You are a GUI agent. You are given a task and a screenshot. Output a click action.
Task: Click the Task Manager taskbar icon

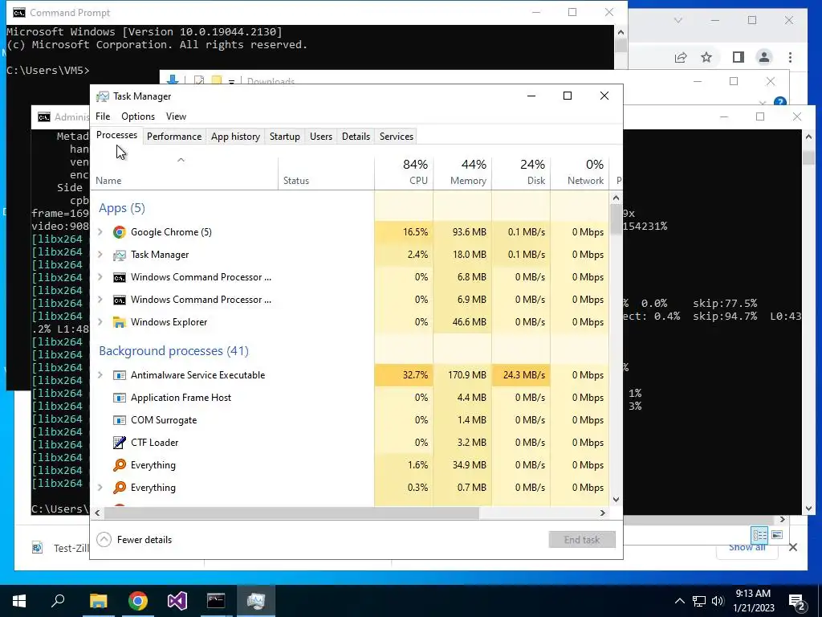(256, 601)
